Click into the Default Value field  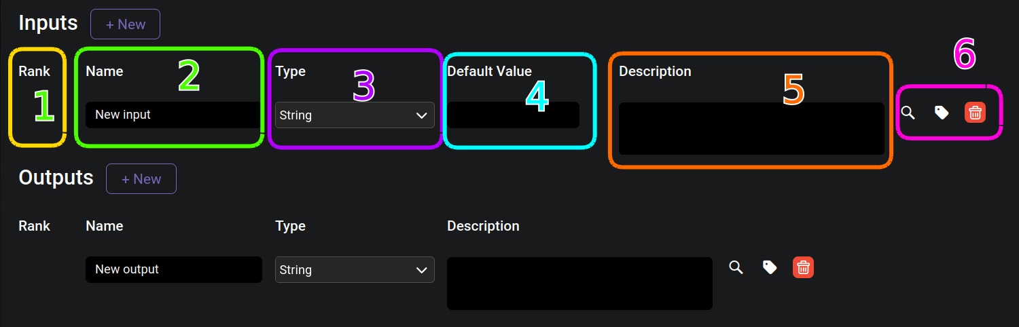(513, 115)
